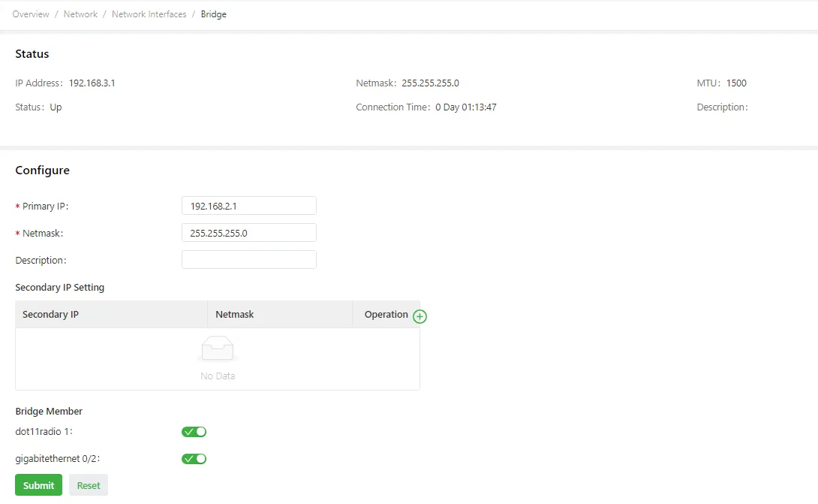
Task: Click the Secondary IP column header
Action: [x=111, y=315]
